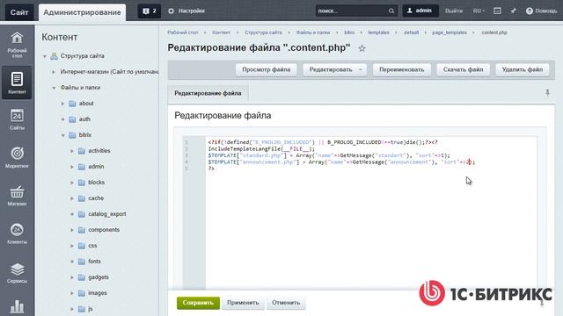Click the auth folder icon
Screen dimensions: 563x316
coord(72,119)
